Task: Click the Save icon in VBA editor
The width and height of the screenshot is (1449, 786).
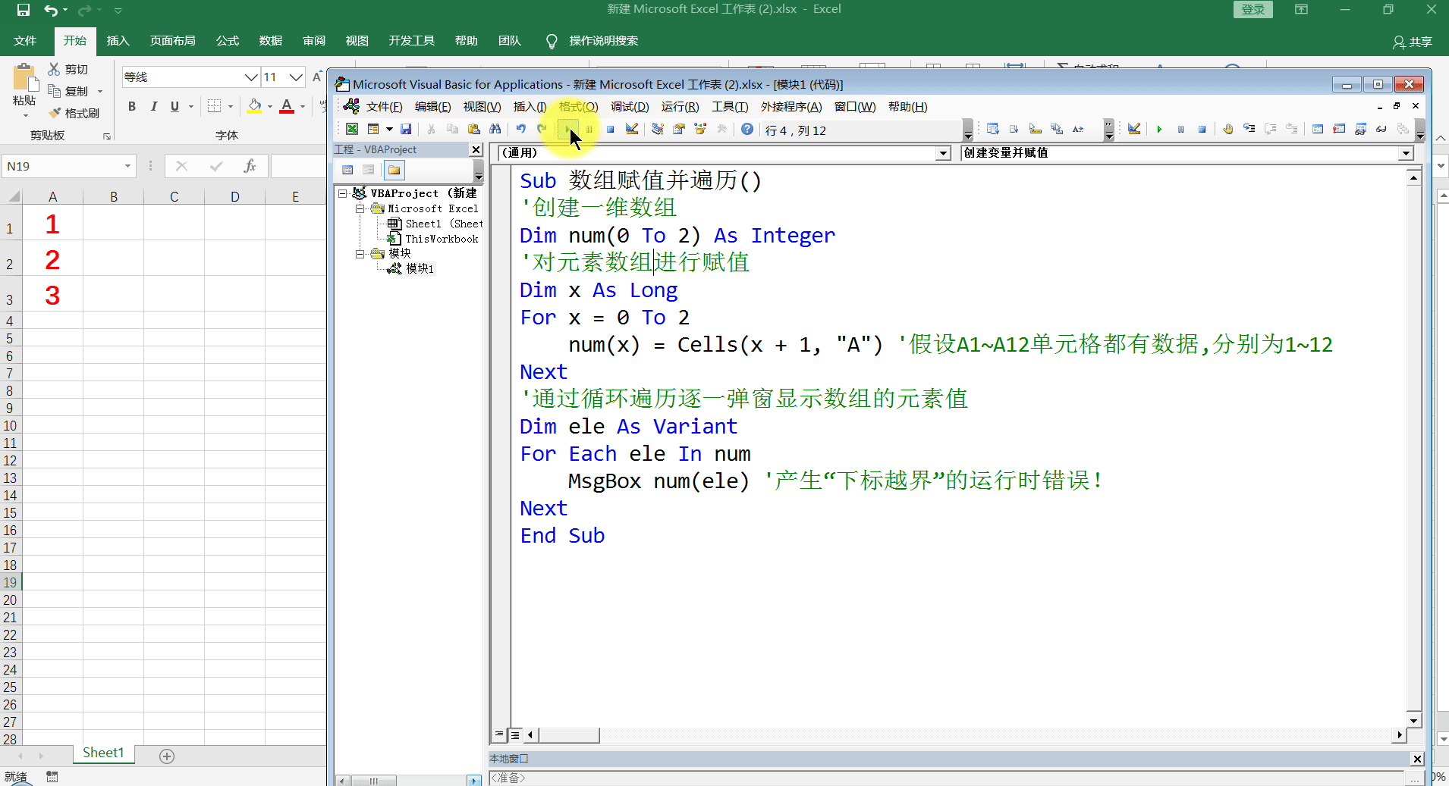Action: [406, 129]
